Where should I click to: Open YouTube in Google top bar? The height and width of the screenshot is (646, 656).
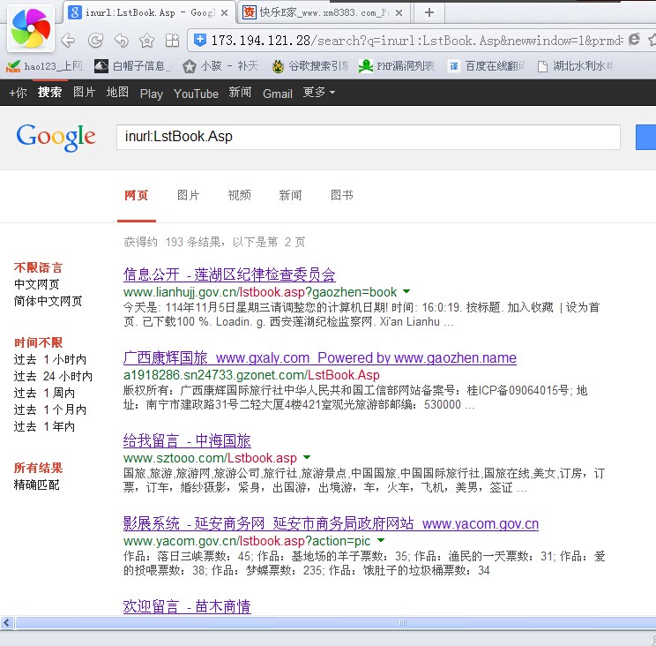tap(196, 93)
